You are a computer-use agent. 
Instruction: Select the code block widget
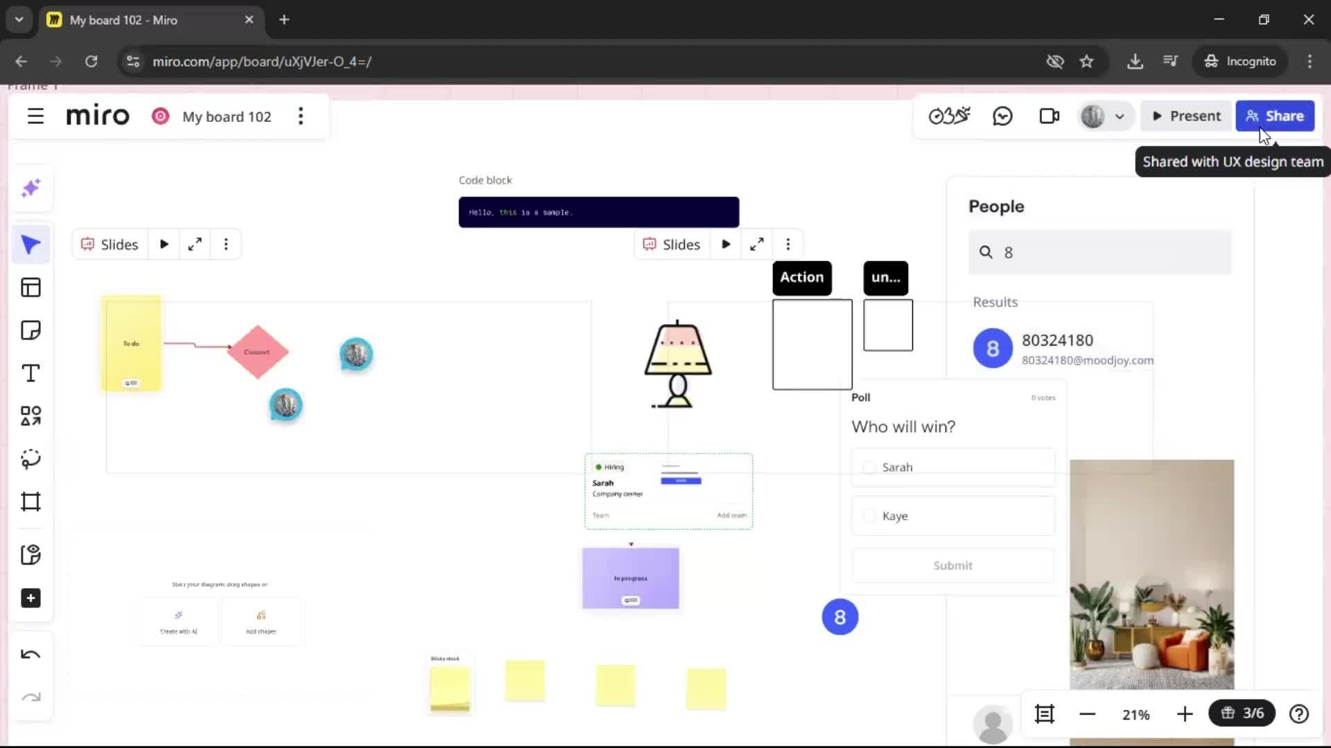coord(599,212)
